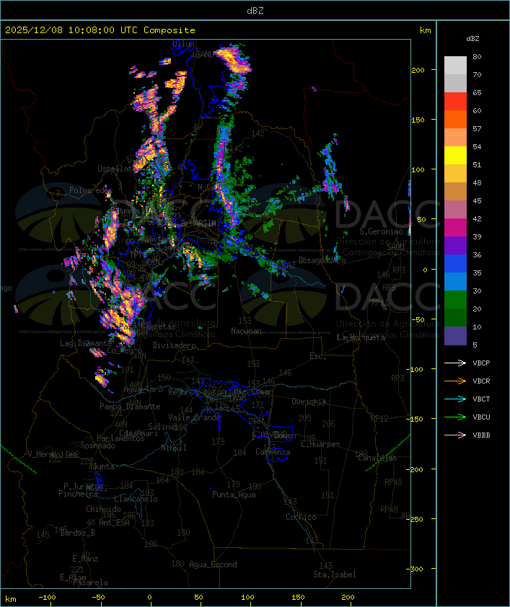Click the dBZ title at top center

(255, 11)
